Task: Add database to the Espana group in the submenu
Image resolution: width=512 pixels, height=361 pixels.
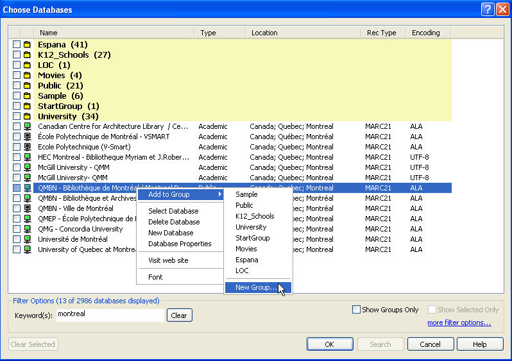Action: click(x=258, y=260)
